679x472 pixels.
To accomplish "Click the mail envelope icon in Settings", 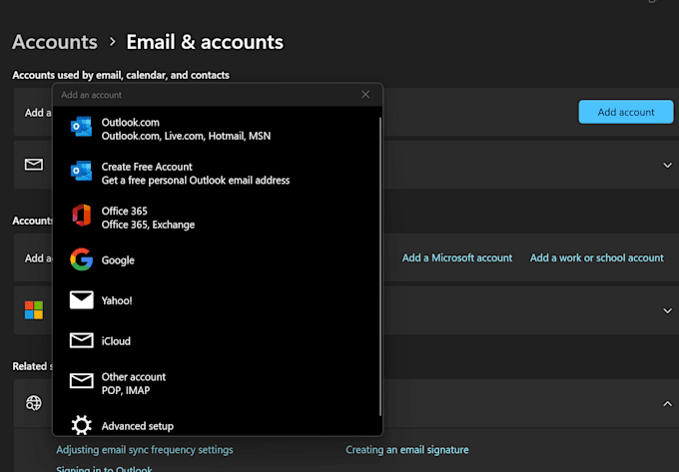I will [34, 165].
